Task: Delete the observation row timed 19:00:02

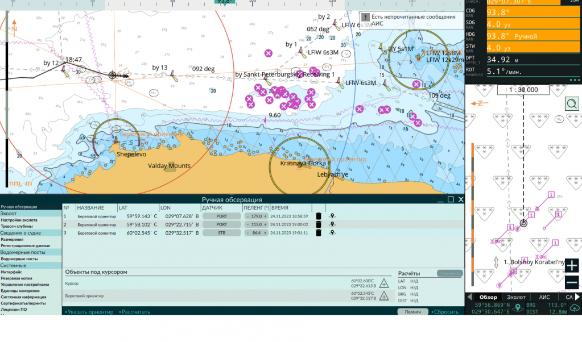Action: pyautogui.click(x=319, y=224)
